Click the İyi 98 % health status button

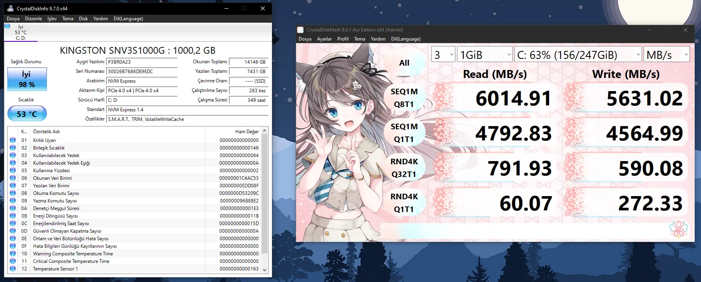coord(27,79)
